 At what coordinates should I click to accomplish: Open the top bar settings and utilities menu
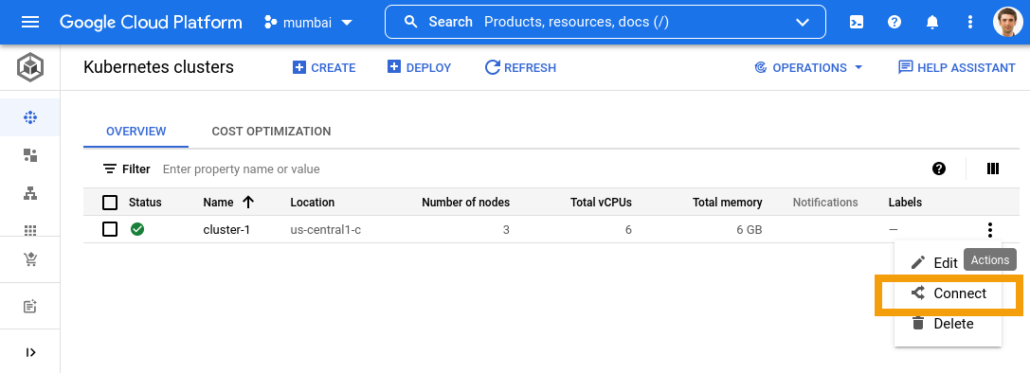click(x=970, y=23)
